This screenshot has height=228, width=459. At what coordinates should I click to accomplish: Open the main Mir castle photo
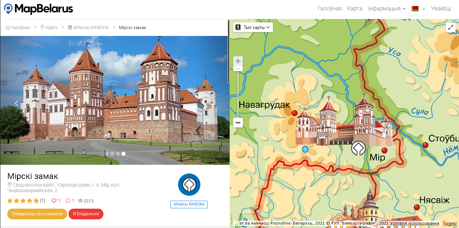coord(114,100)
